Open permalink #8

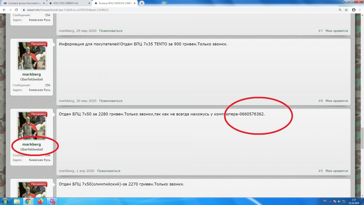(321, 101)
